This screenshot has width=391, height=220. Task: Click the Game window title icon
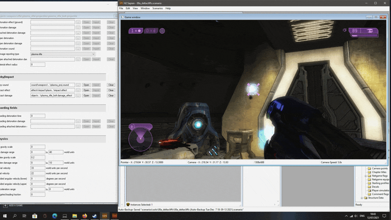123,17
